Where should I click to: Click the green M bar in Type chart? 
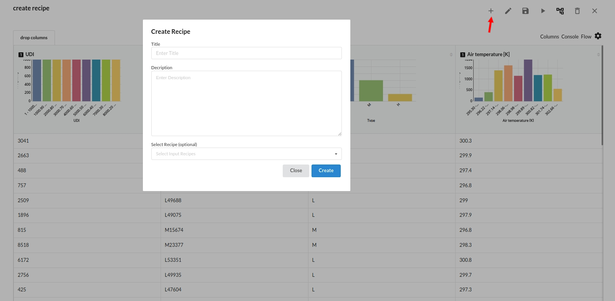pos(371,91)
